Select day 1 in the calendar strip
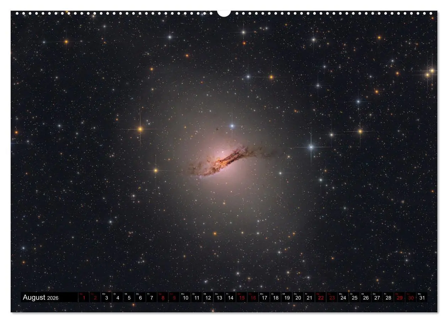Screen dimensions: 448x323 [84, 297]
